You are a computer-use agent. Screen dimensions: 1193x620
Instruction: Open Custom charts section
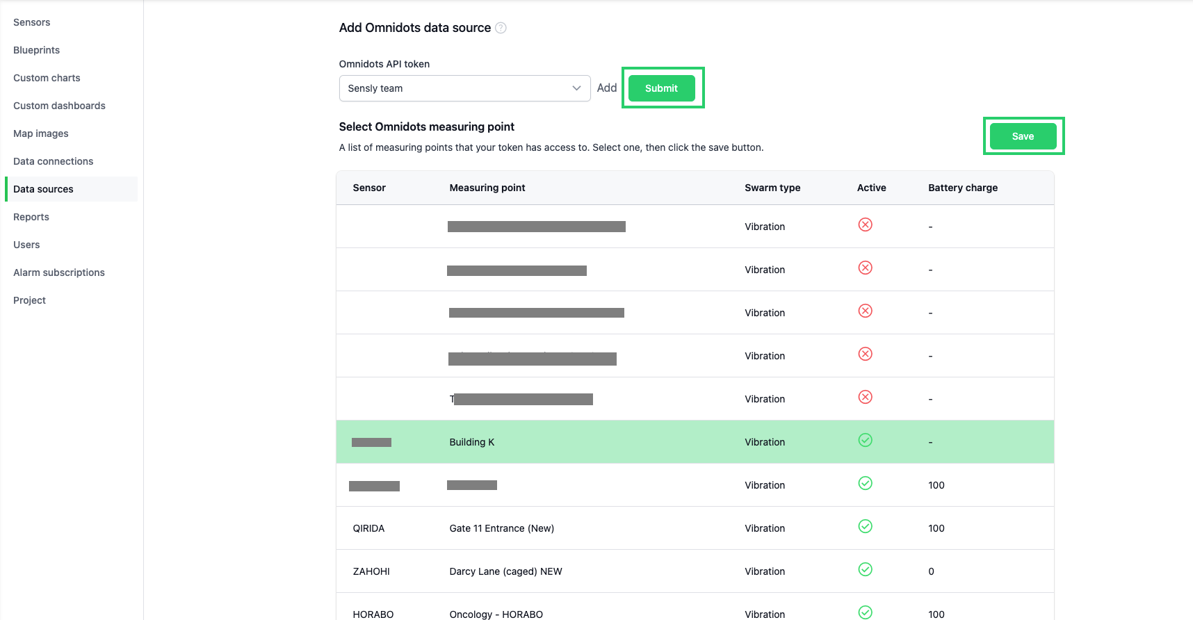point(47,78)
